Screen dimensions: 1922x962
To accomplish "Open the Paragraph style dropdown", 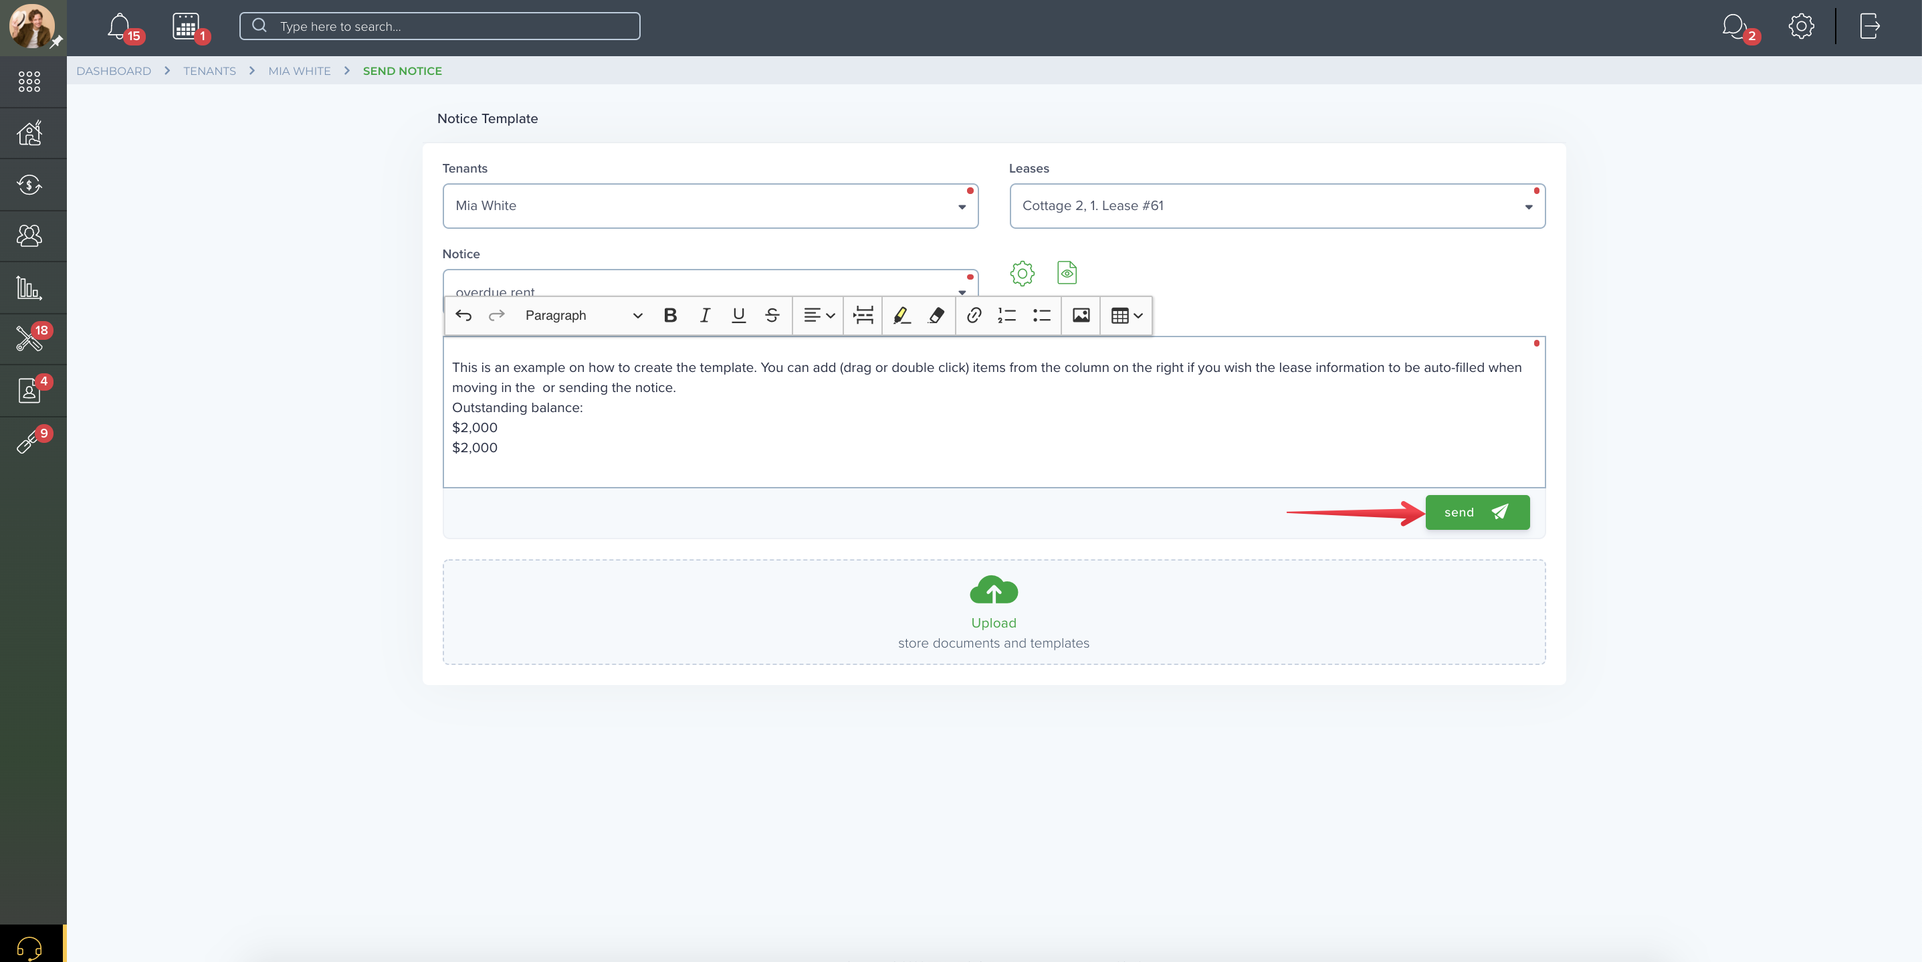I will tap(583, 316).
